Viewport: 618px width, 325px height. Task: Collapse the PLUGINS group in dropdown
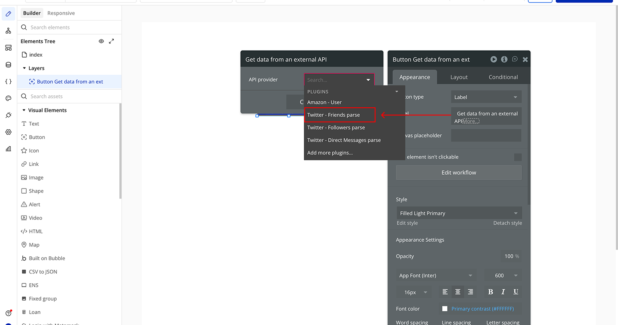pyautogui.click(x=397, y=91)
